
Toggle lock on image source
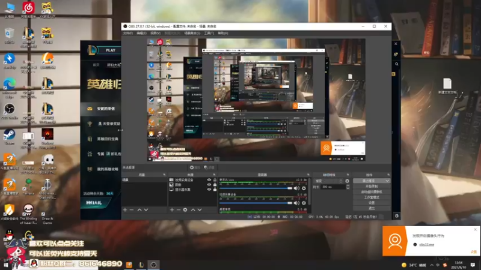point(215,185)
